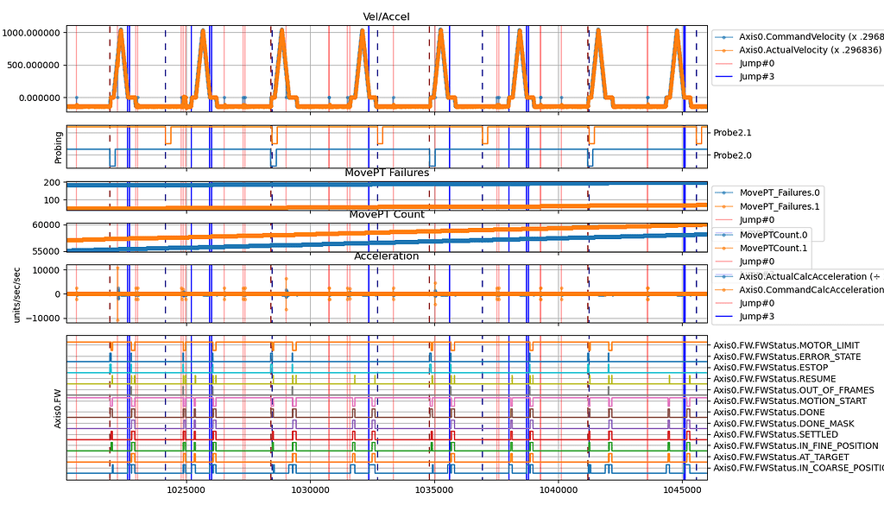Select the FWStatus.SETTLED signal label
884x505 pixels.
[x=784, y=434]
